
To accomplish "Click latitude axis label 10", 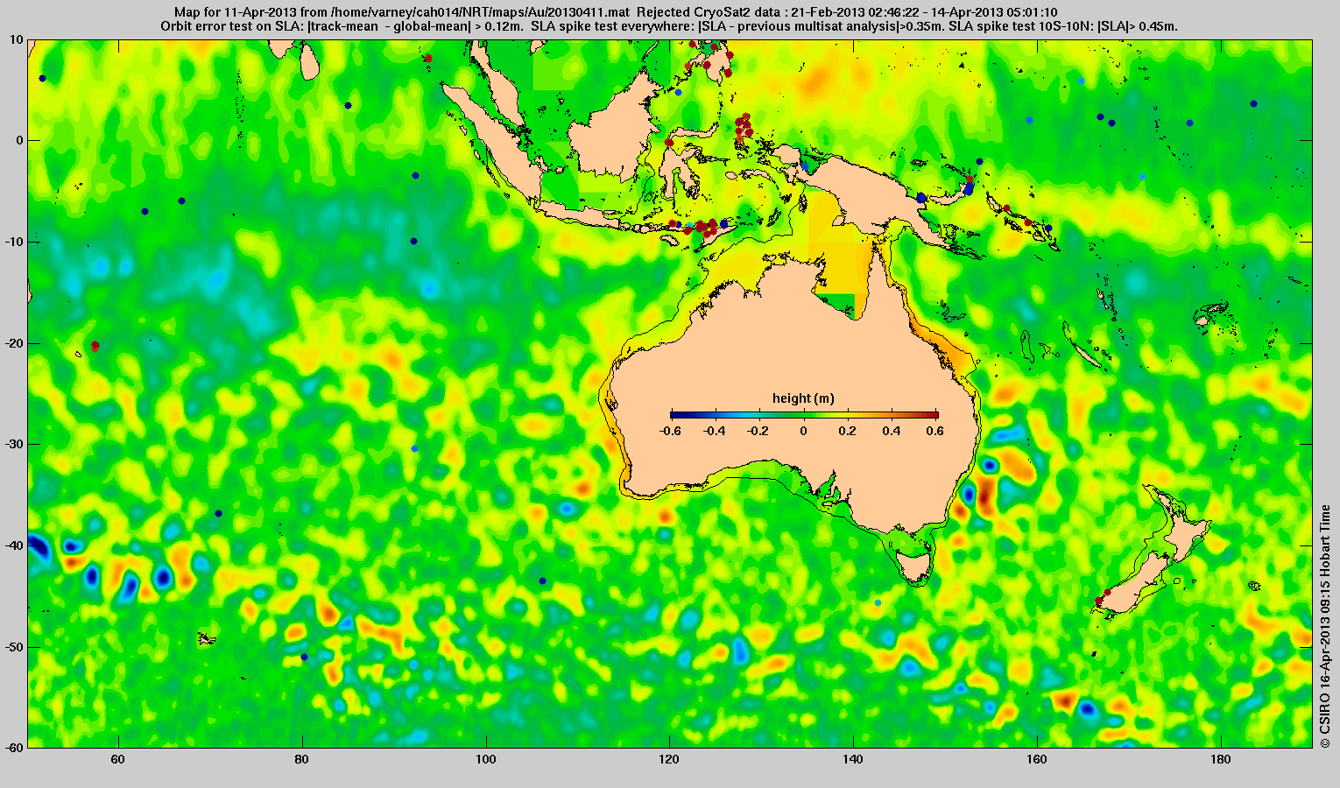I will tap(17, 39).
